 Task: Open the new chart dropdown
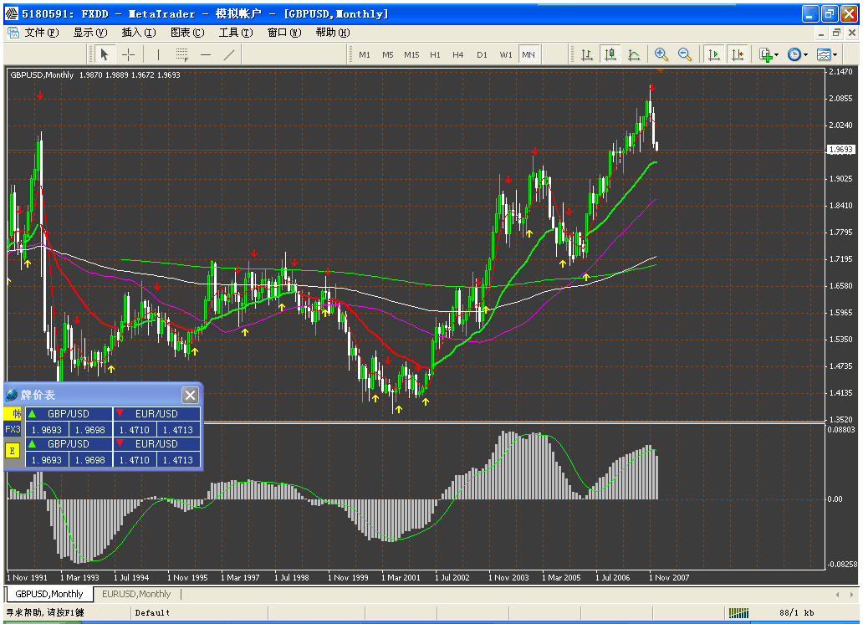pos(776,54)
